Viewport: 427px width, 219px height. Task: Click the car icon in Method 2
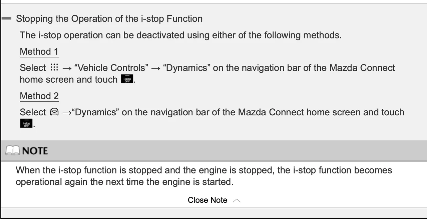(x=54, y=112)
